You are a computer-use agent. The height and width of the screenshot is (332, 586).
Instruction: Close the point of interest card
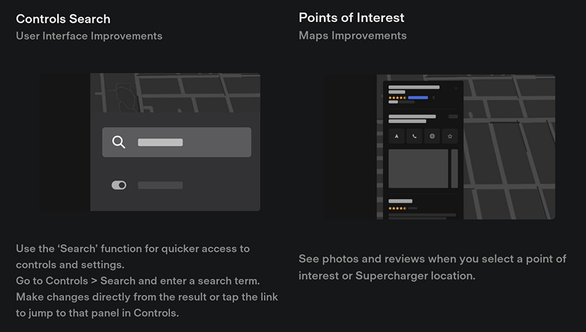point(455,88)
